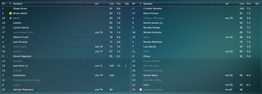Click the blue star icon beside Mané
The height and width of the screenshot is (94, 262).
pyautogui.click(x=10, y=18)
